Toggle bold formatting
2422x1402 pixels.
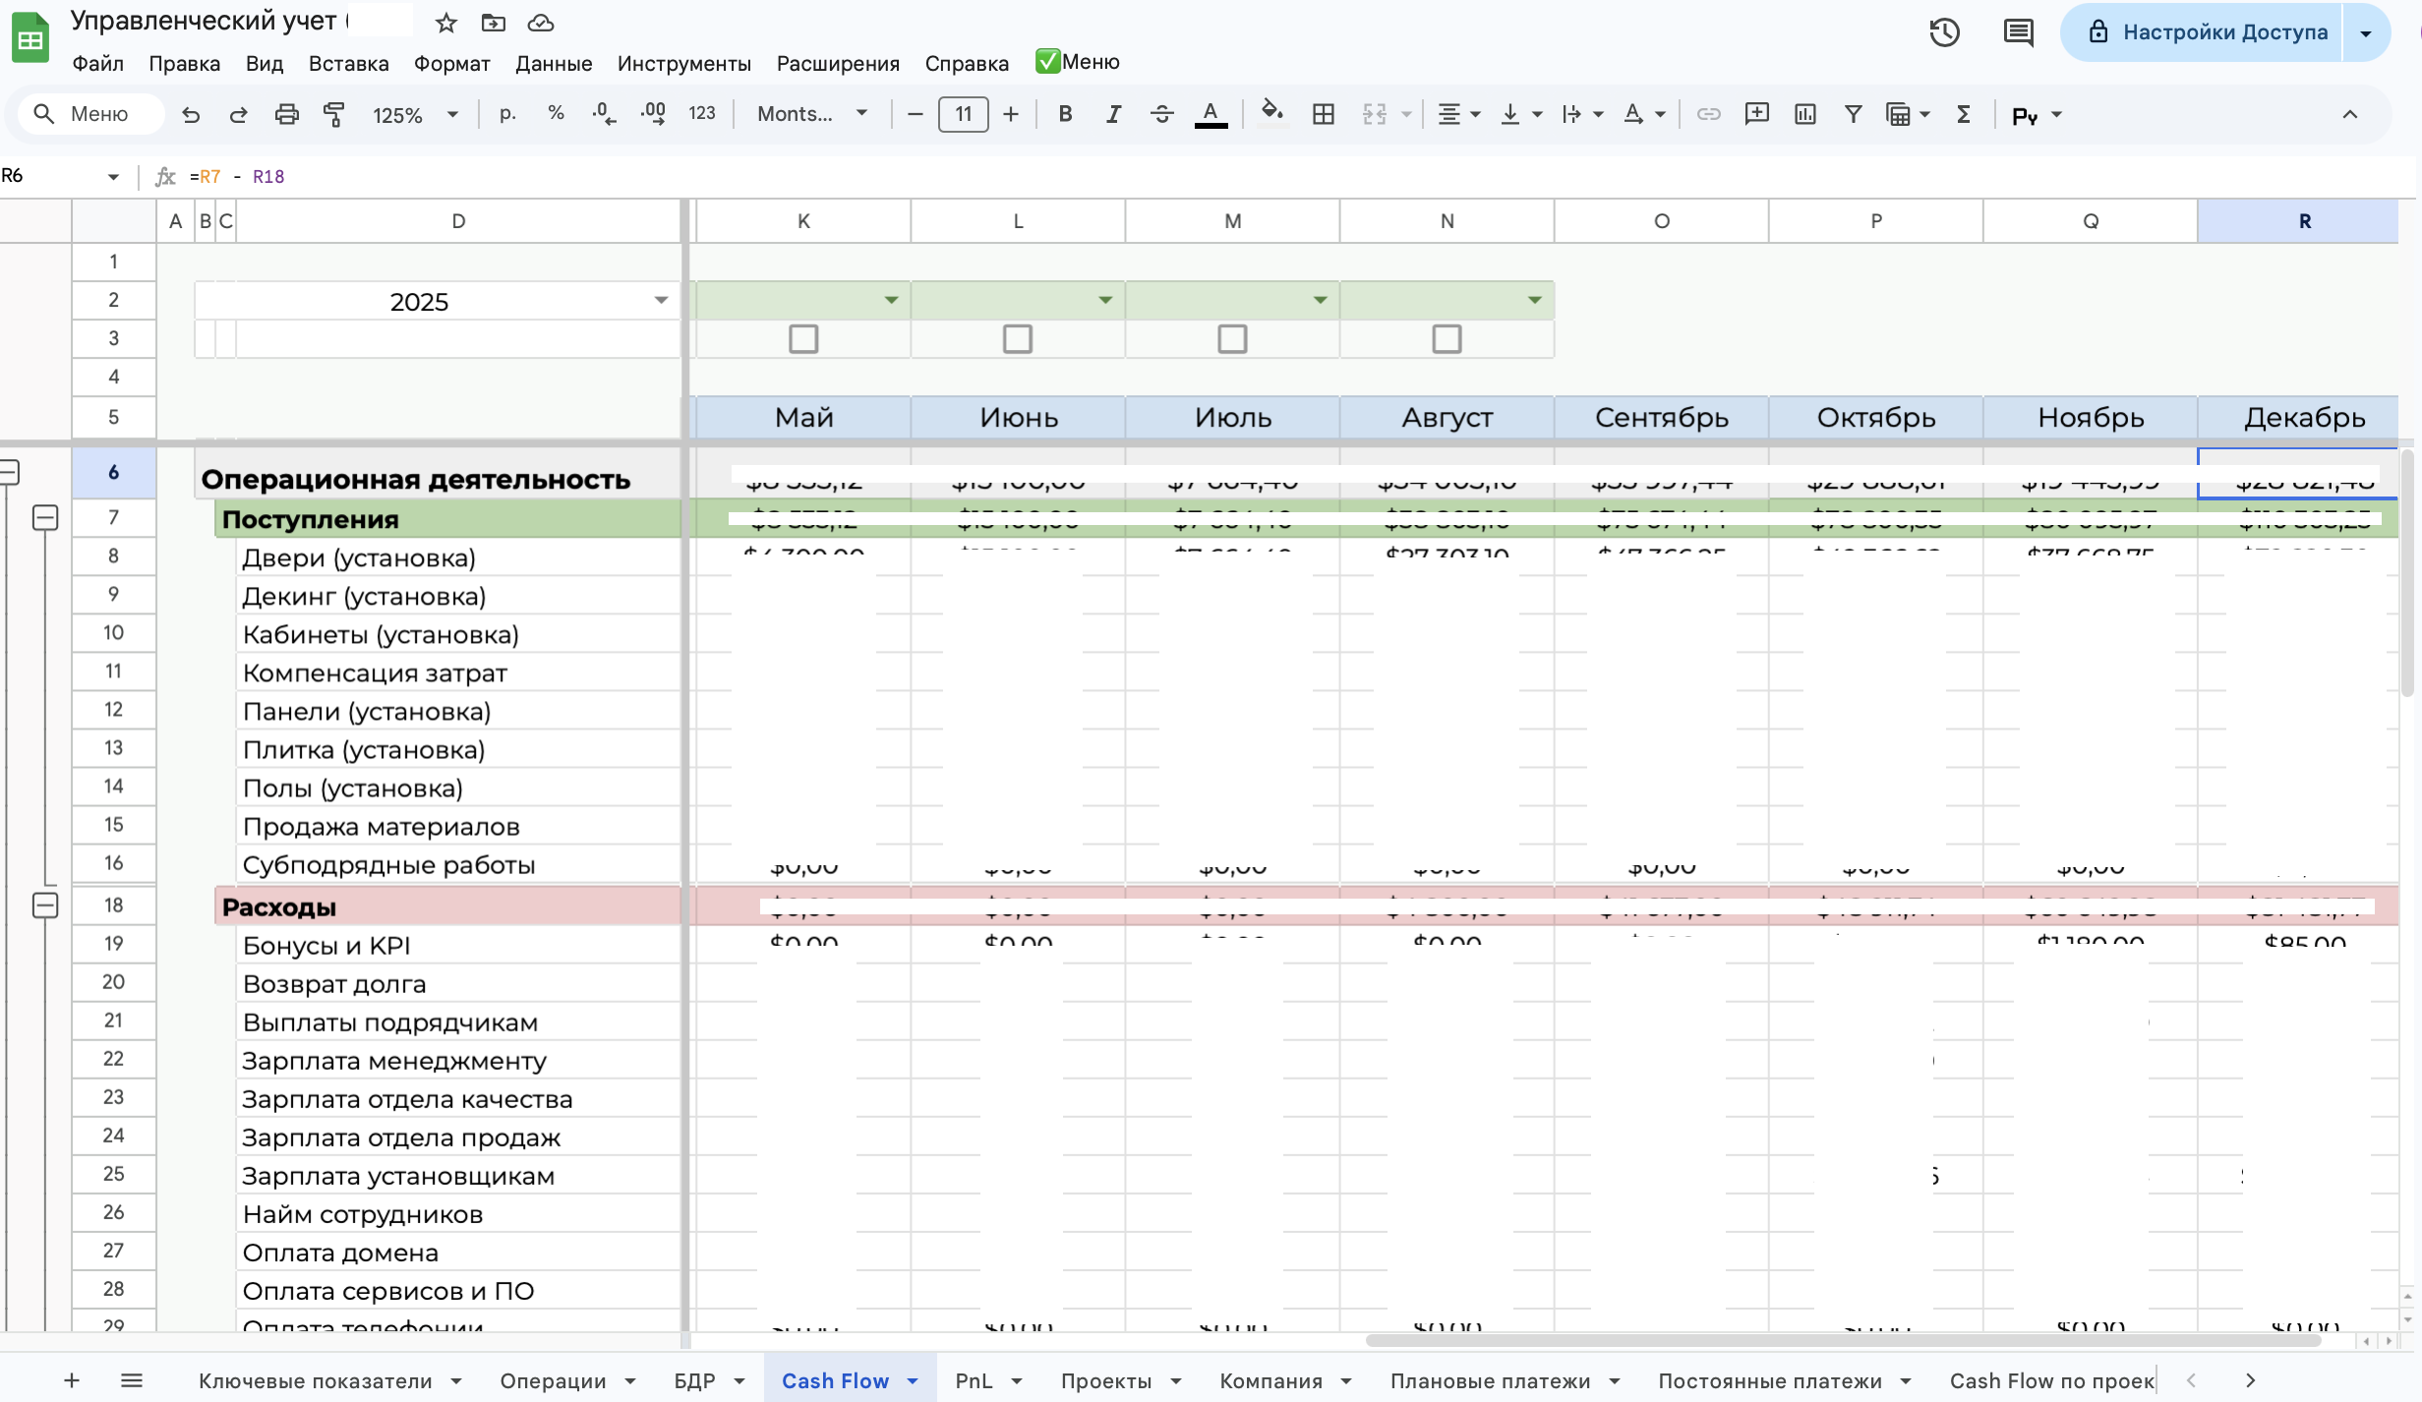1065,114
